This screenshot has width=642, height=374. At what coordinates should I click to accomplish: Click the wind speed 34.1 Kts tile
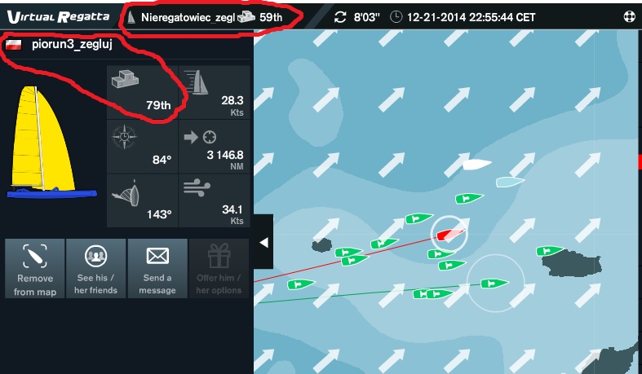[x=215, y=200]
